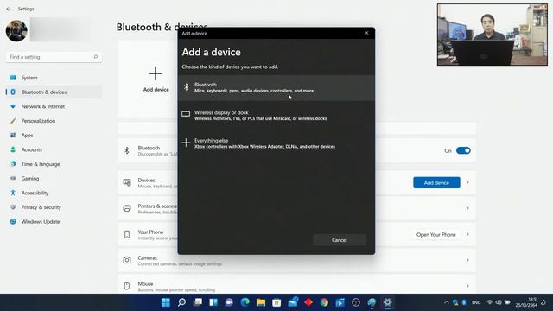Open Wi-Fi network tray icon
Image resolution: width=553 pixels, height=311 pixels.
click(x=490, y=302)
